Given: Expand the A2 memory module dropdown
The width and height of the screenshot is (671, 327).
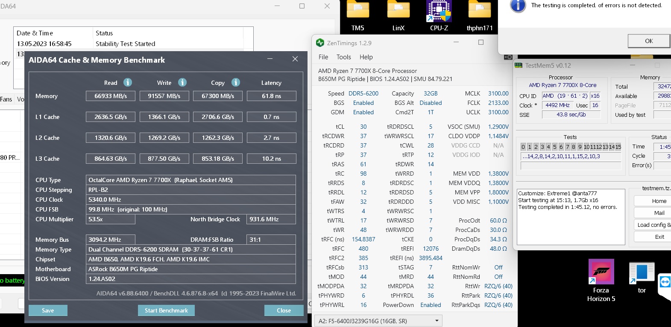Looking at the screenshot, I should 378,321.
